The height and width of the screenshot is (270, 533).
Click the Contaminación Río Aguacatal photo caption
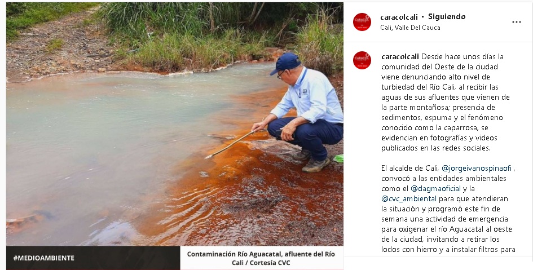click(261, 259)
